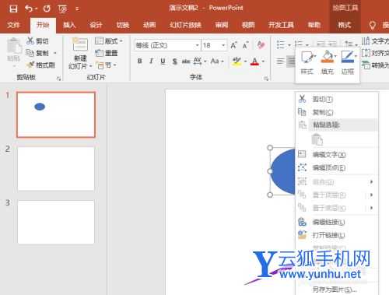The height and width of the screenshot is (295, 389).
Task: Open the 文件 menu tab
Action: (x=13, y=25)
